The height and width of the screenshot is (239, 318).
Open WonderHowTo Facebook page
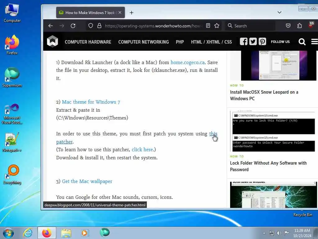point(243,41)
